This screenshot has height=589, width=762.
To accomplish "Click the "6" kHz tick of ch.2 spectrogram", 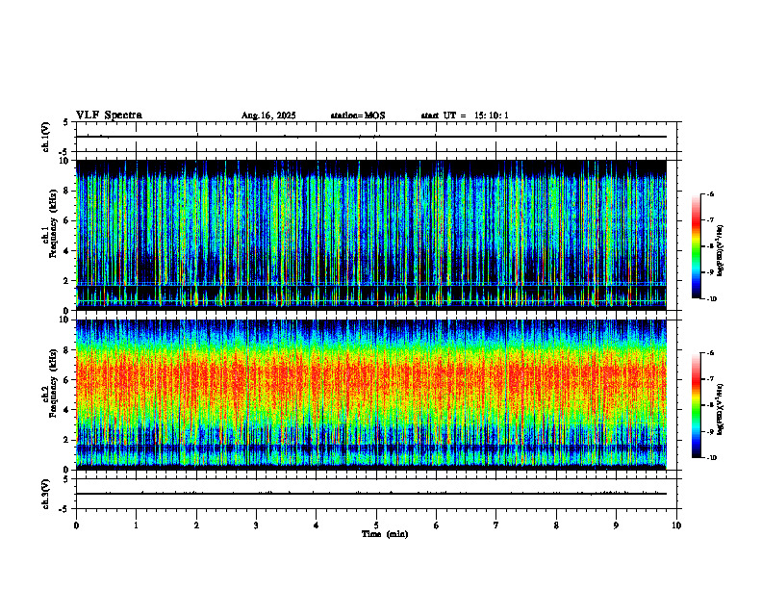I will (66, 380).
